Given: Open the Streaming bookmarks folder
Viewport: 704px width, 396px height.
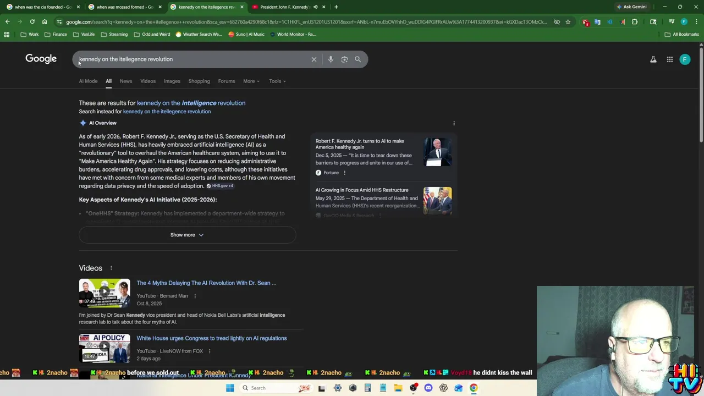Looking at the screenshot, I should 114,35.
